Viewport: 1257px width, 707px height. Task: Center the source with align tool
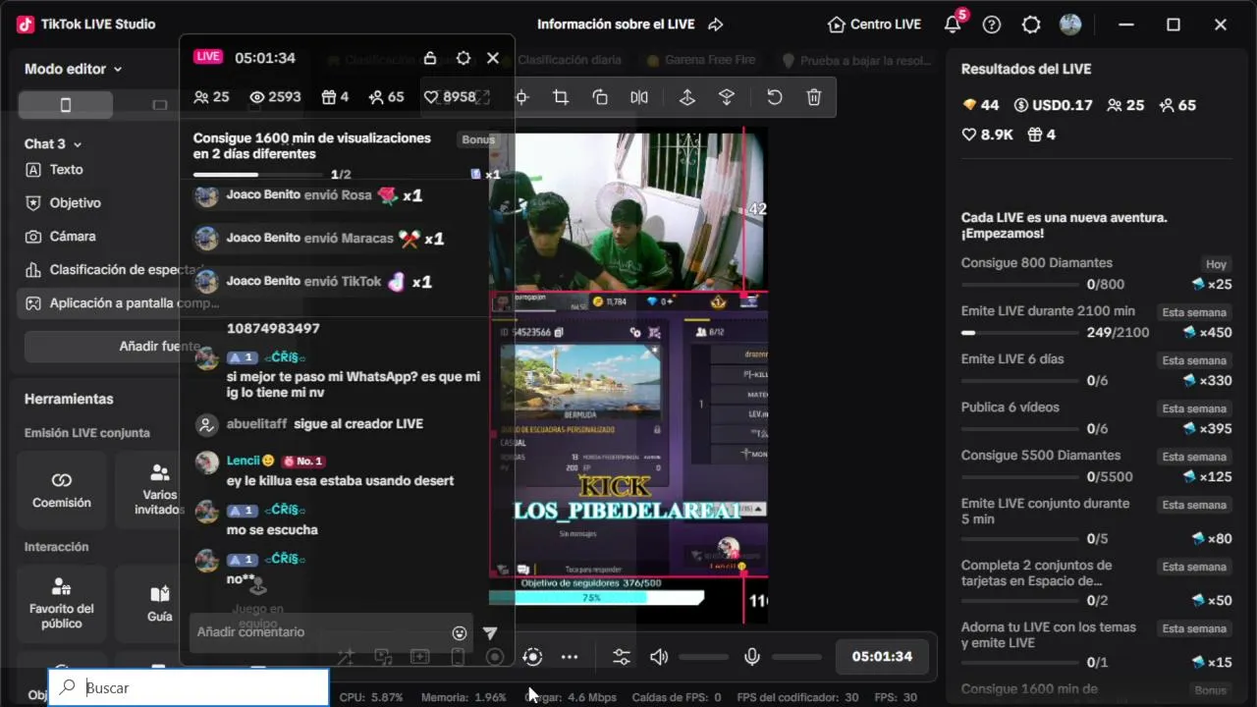coord(521,97)
